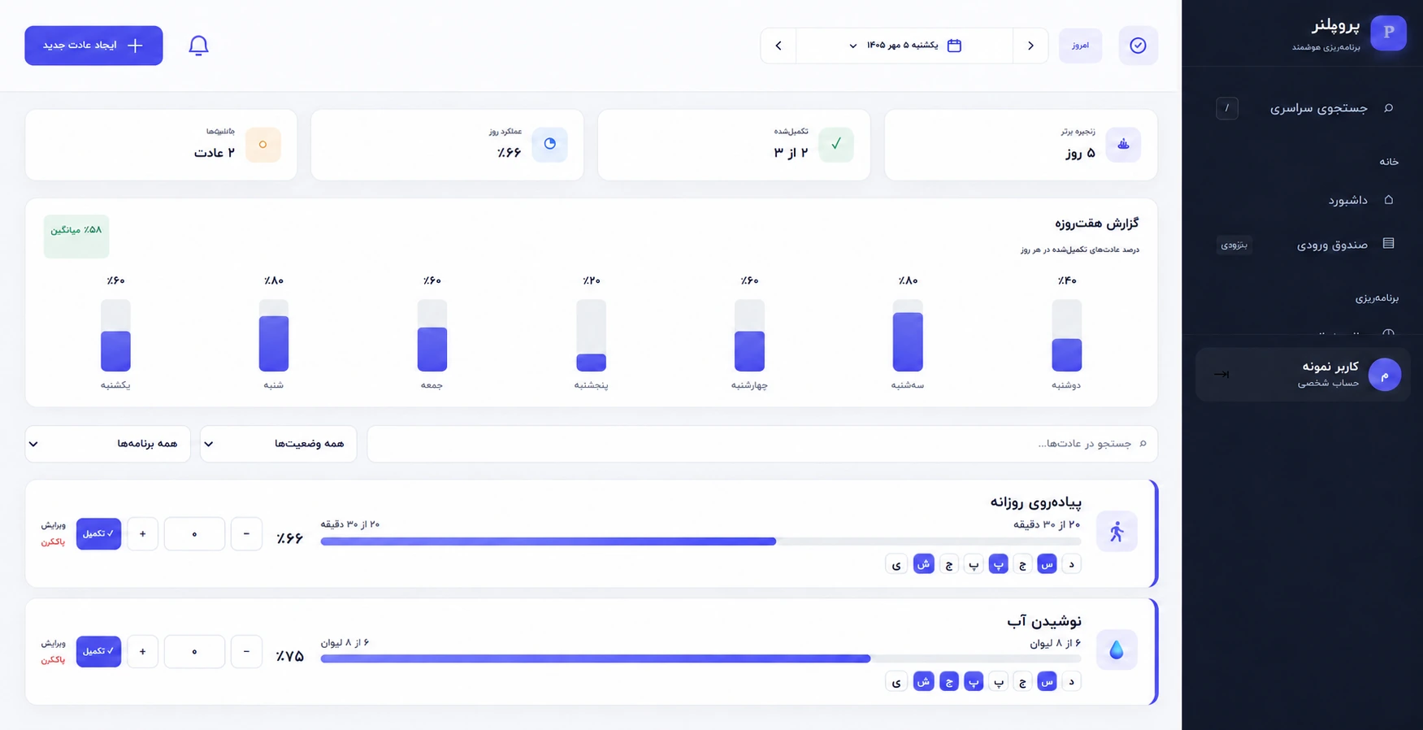Screen dimensions: 1423x730
Task: Click the top streak boat icon
Action: click(1123, 145)
